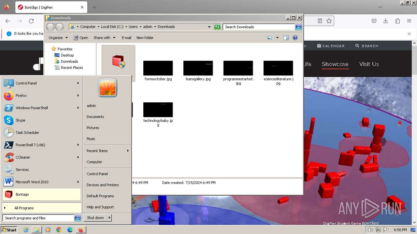
Task: Open Visit Us link on DigiPen site
Action: click(x=369, y=64)
